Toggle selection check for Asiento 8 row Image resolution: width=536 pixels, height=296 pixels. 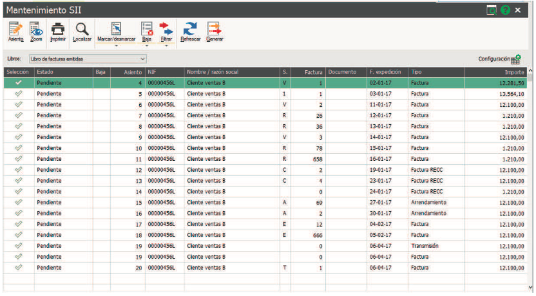pyautogui.click(x=19, y=126)
